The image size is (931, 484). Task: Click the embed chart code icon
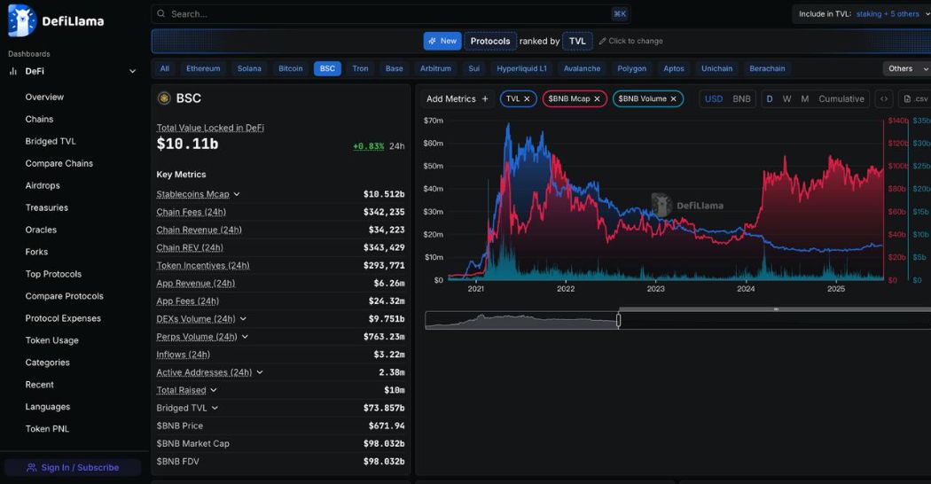(x=883, y=99)
